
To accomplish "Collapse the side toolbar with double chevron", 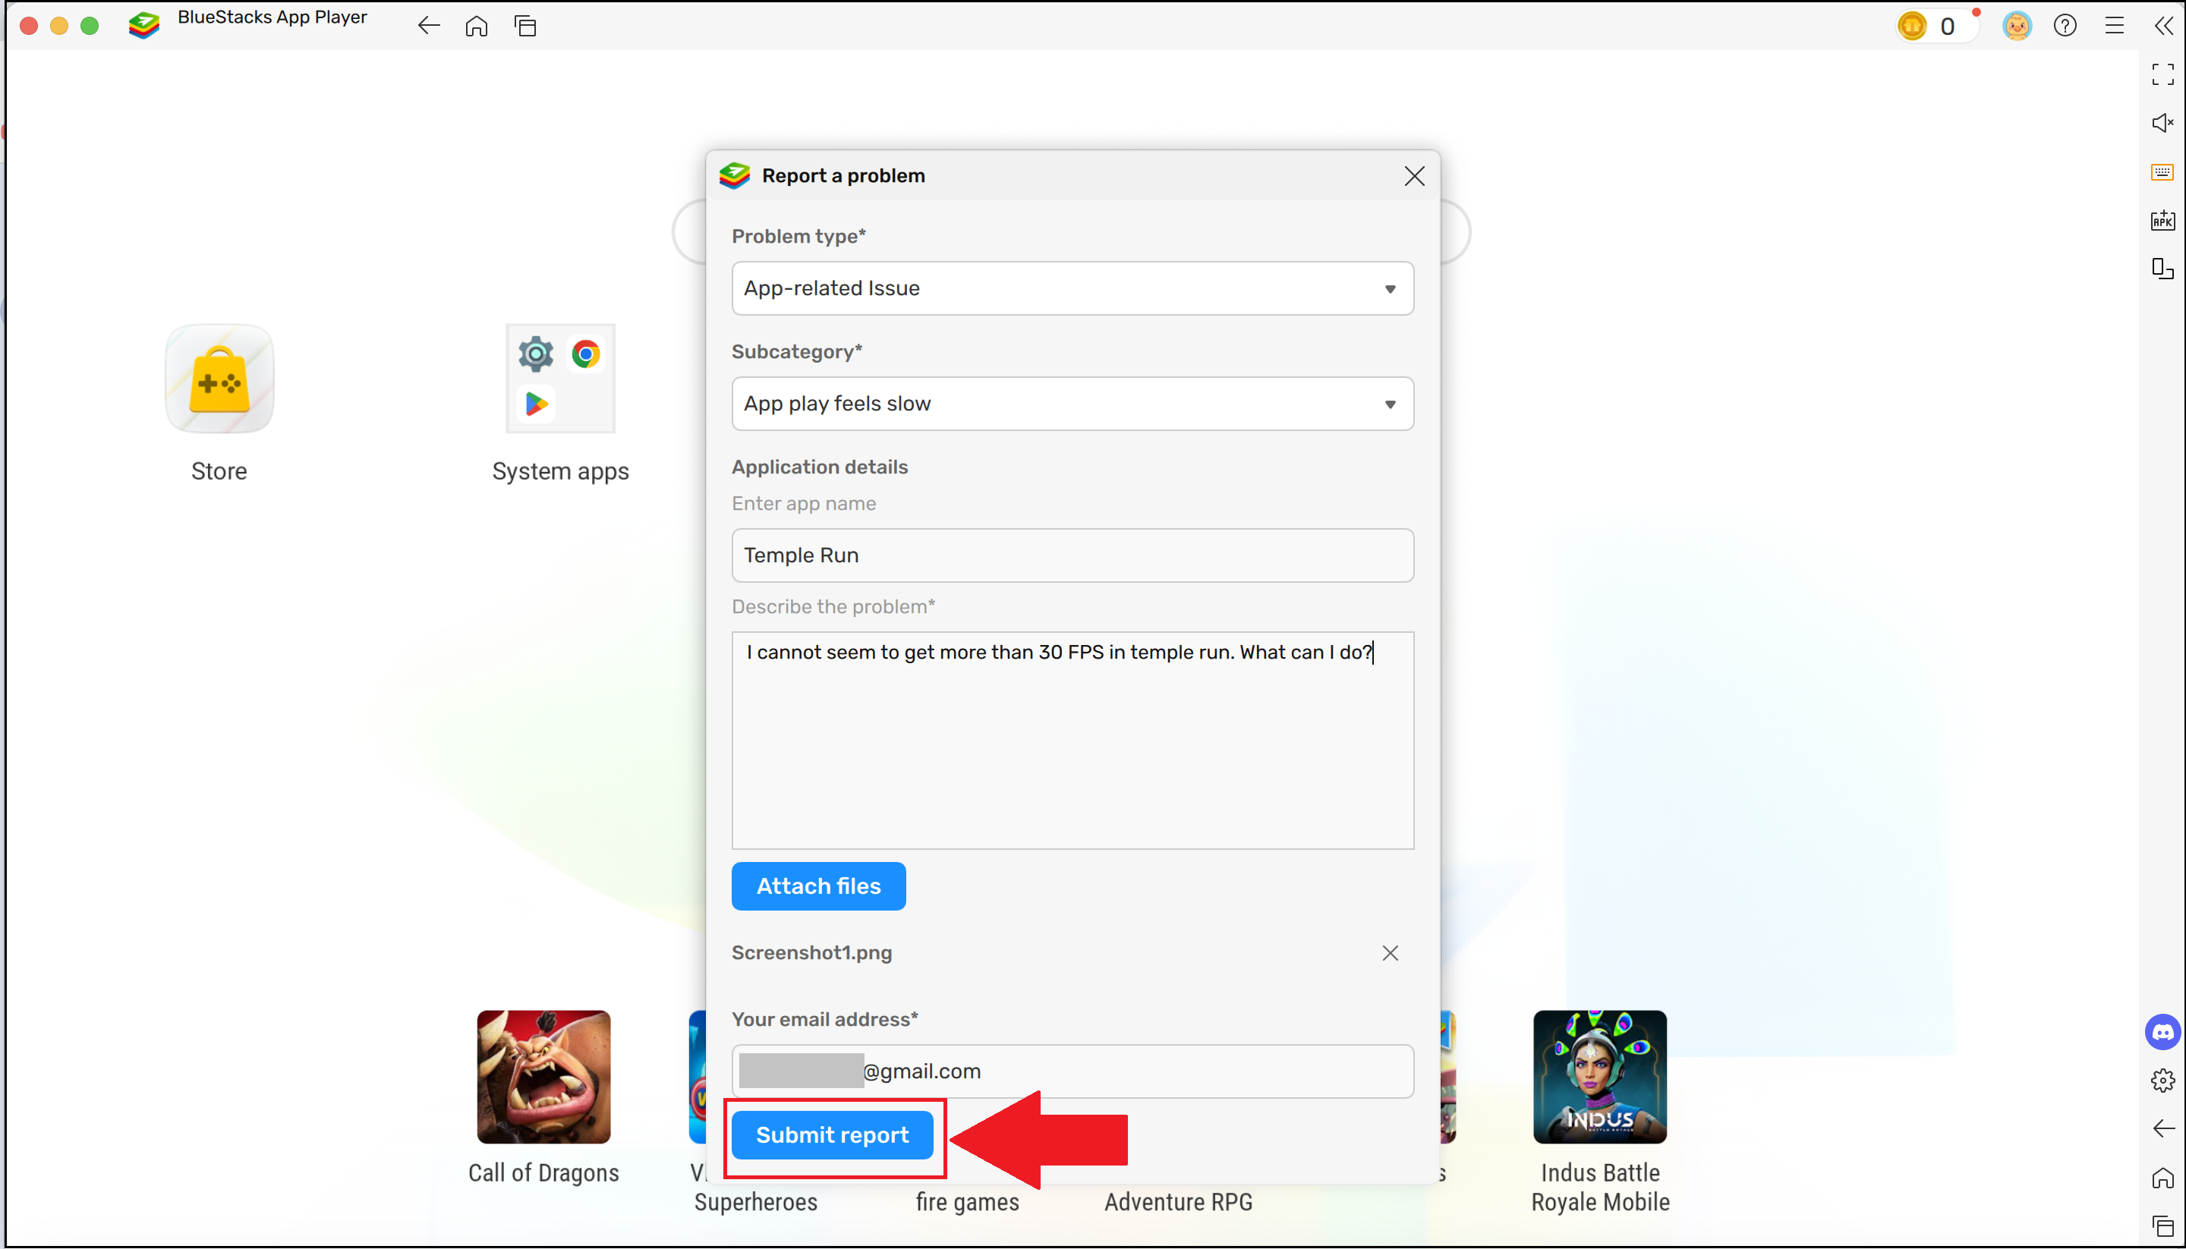I will (2162, 26).
